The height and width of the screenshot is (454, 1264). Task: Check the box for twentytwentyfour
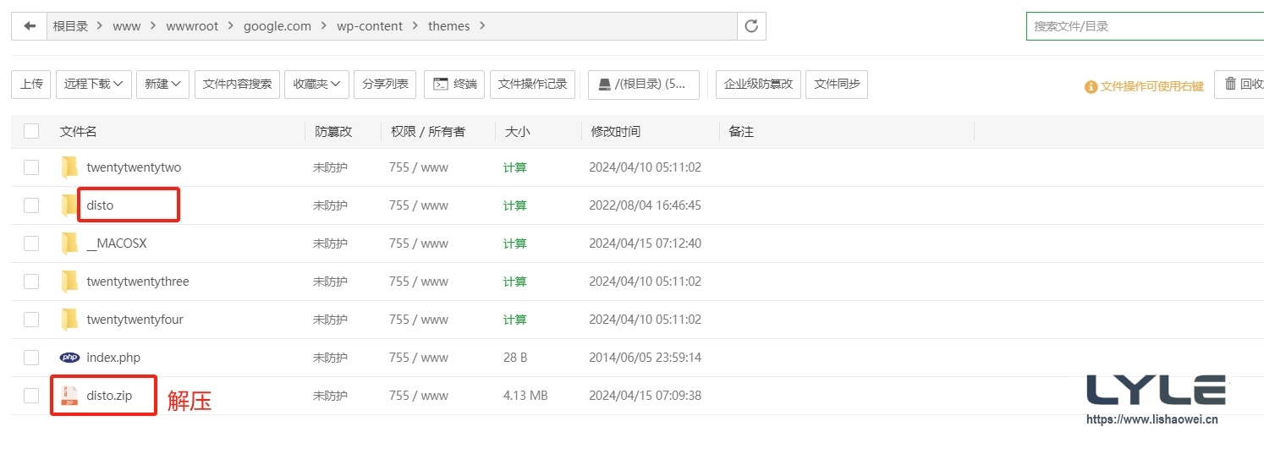coord(31,320)
